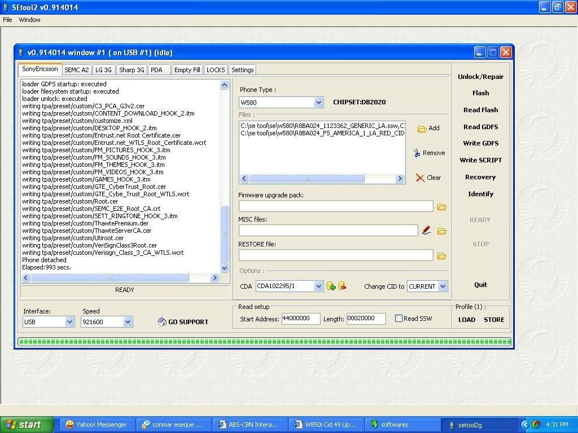This screenshot has width=578, height=433.
Task: Click the Read Flash button
Action: pyautogui.click(x=481, y=110)
